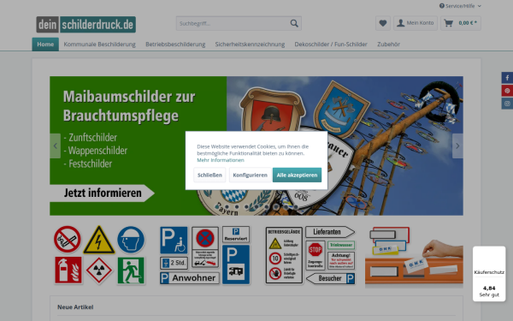Click the no stopping tow-away sign
Screen dimensions: 513x321
pyautogui.click(x=205, y=247)
